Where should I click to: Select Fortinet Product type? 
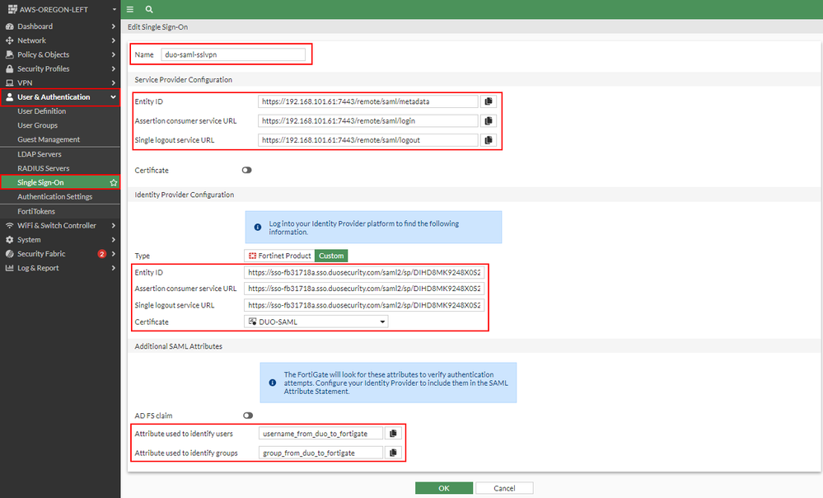(279, 256)
